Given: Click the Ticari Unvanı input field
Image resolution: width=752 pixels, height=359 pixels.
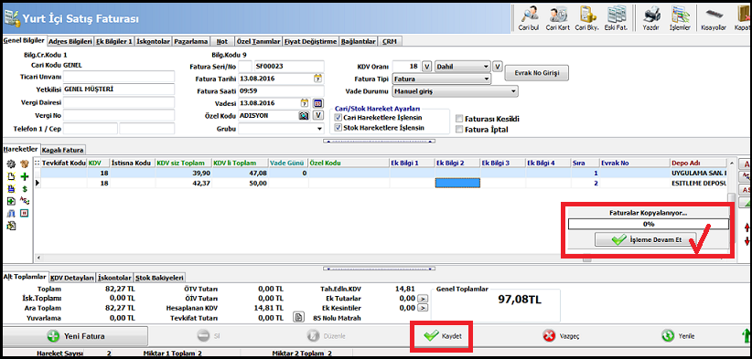Looking at the screenshot, I should 119,77.
